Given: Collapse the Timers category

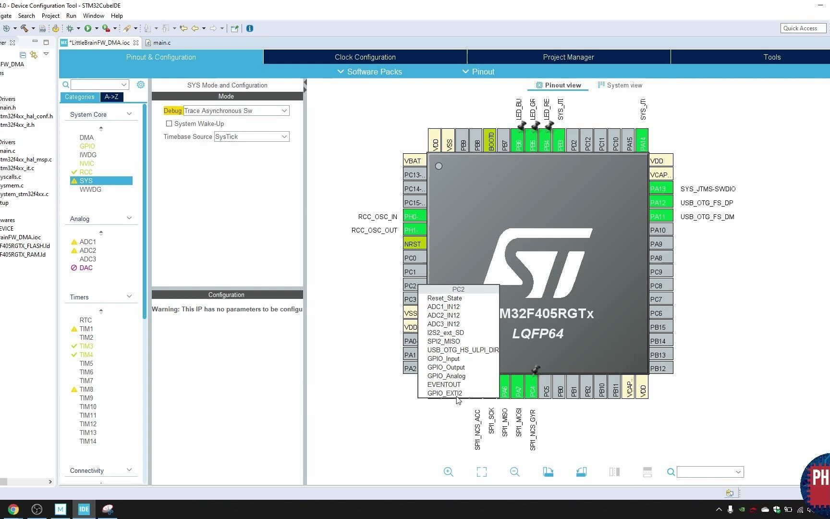Looking at the screenshot, I should click(x=129, y=297).
